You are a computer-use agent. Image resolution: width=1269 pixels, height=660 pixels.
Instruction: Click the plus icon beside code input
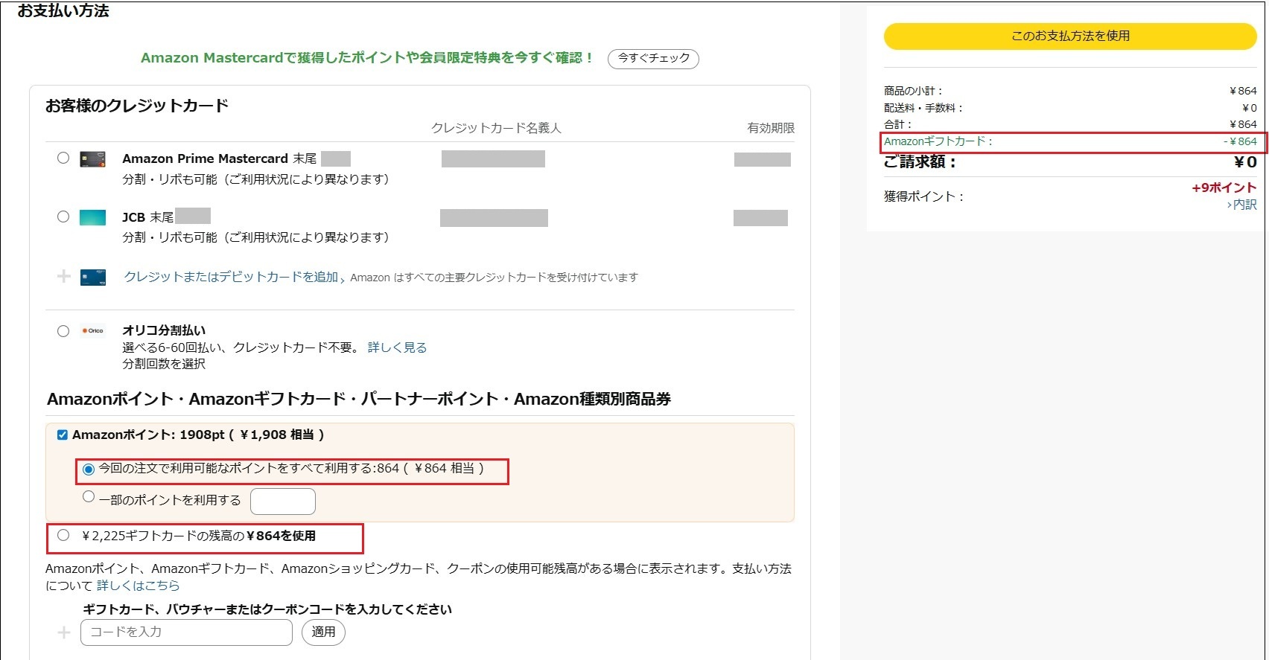click(64, 632)
